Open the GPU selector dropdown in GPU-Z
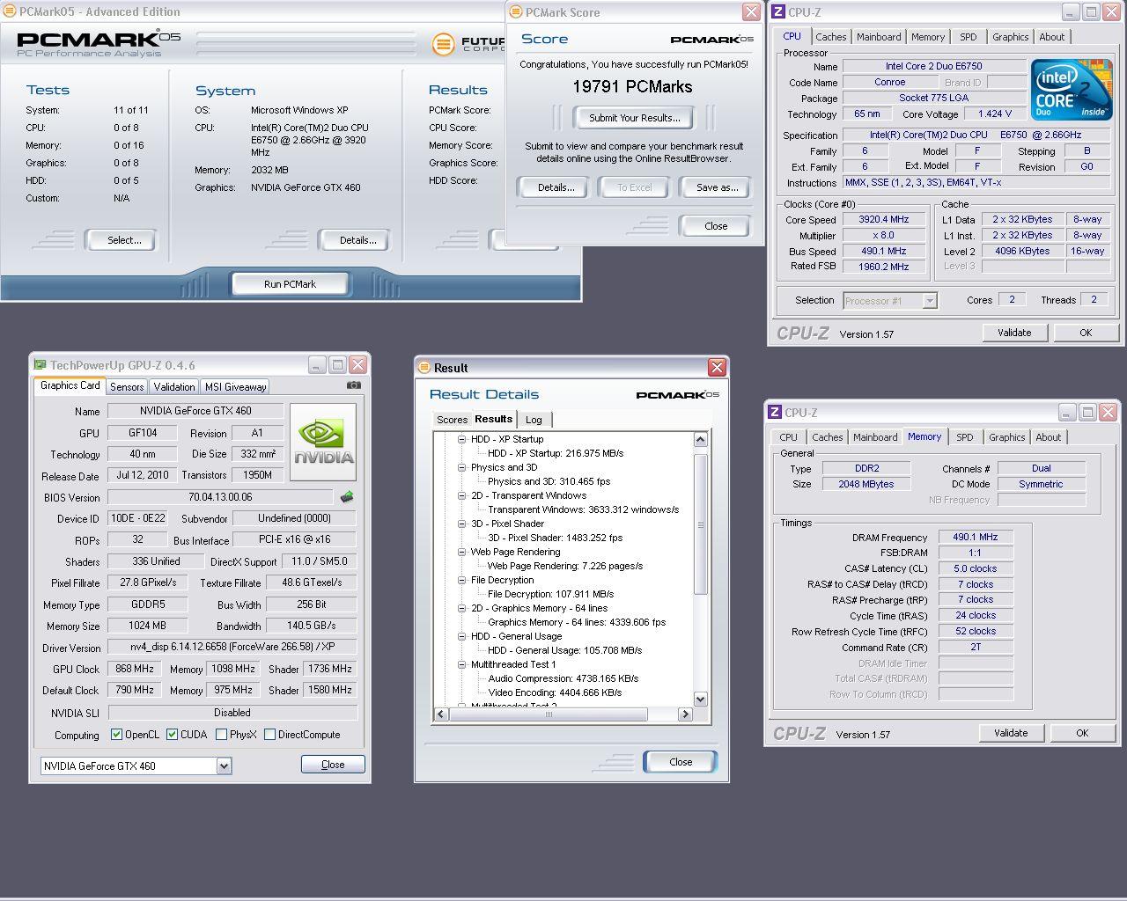This screenshot has width=1127, height=901. pyautogui.click(x=224, y=765)
